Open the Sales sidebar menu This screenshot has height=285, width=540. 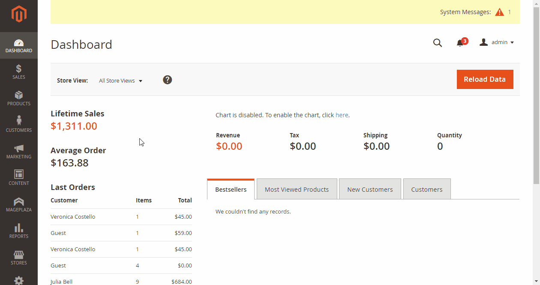[19, 72]
